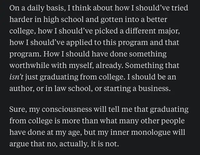
Task: Click the word "daily" in first paragraph
Action: 37,8
